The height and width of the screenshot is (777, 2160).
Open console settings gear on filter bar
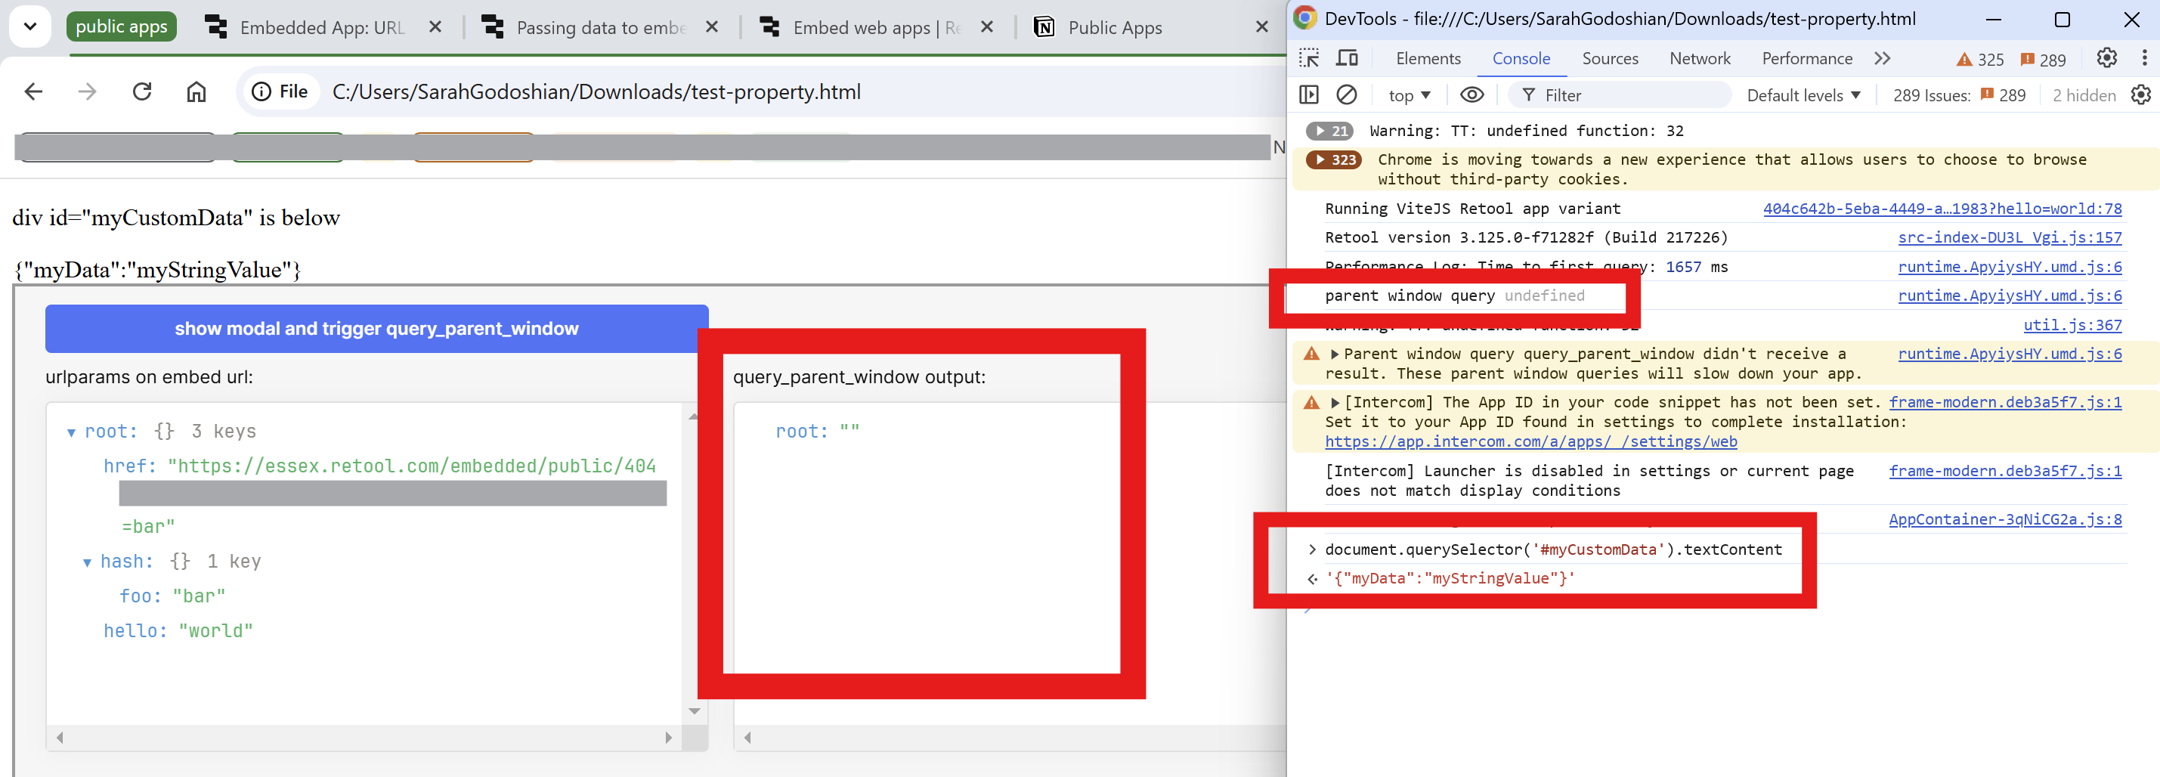pos(2140,94)
